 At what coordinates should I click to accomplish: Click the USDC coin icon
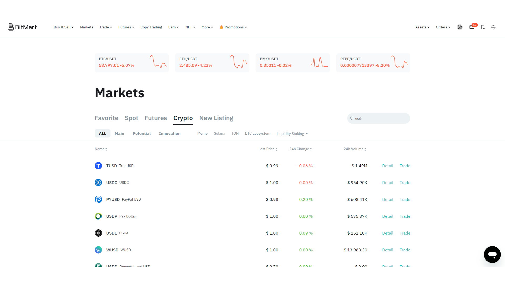pyautogui.click(x=98, y=182)
